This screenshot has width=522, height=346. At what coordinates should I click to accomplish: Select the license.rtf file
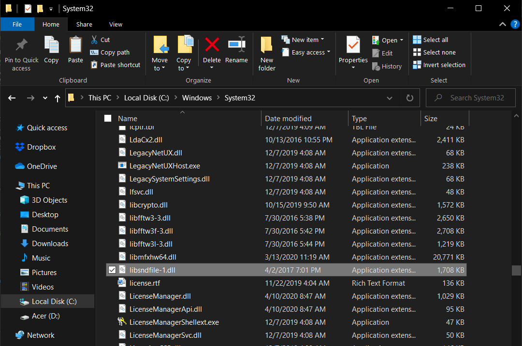[x=286, y=283]
